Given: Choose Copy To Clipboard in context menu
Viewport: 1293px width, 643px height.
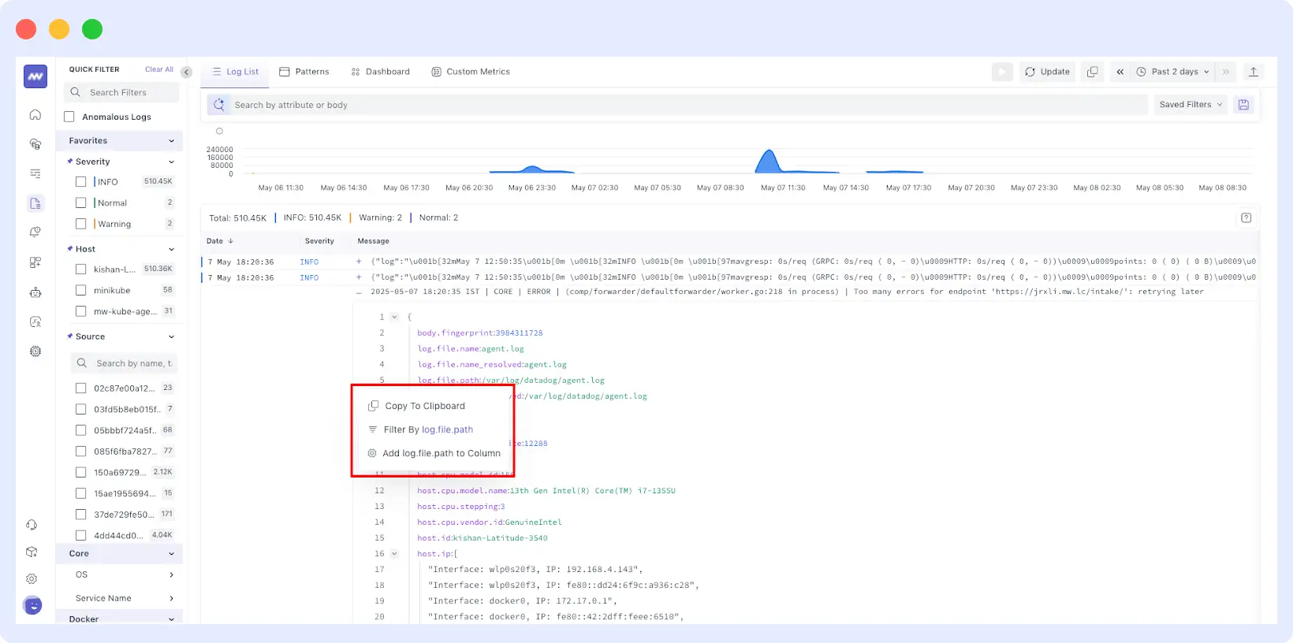Looking at the screenshot, I should 425,406.
